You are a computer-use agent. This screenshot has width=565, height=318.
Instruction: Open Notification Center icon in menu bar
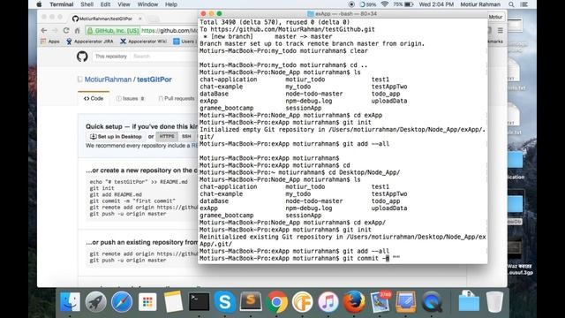pyautogui.click(x=524, y=4)
